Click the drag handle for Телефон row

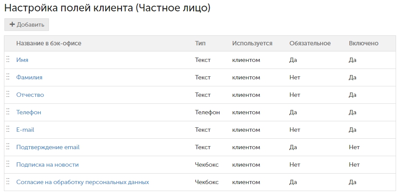pyautogui.click(x=8, y=111)
